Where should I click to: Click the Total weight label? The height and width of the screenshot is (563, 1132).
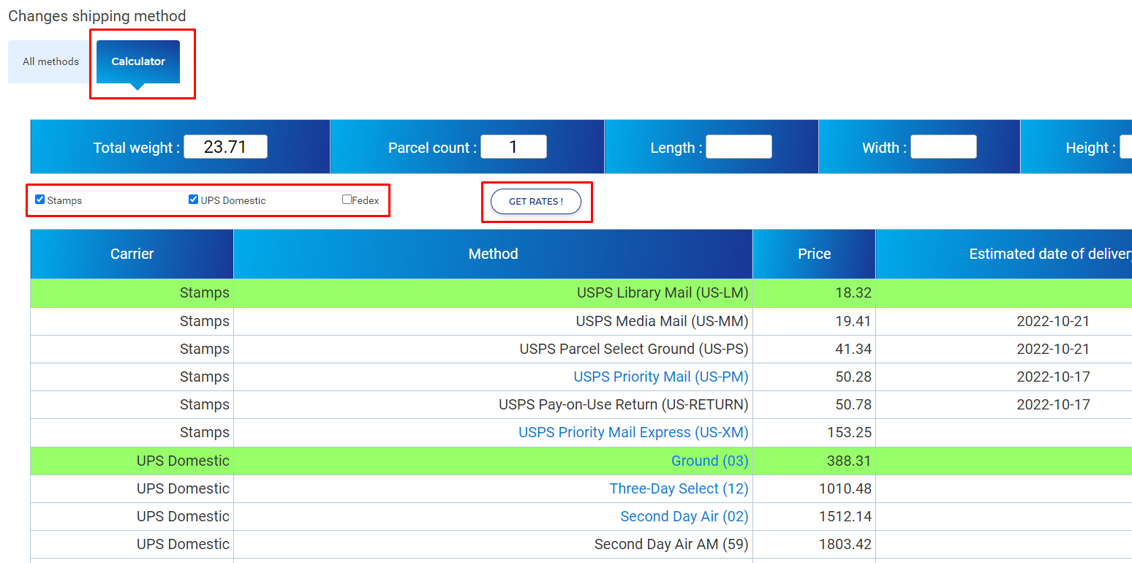click(136, 148)
